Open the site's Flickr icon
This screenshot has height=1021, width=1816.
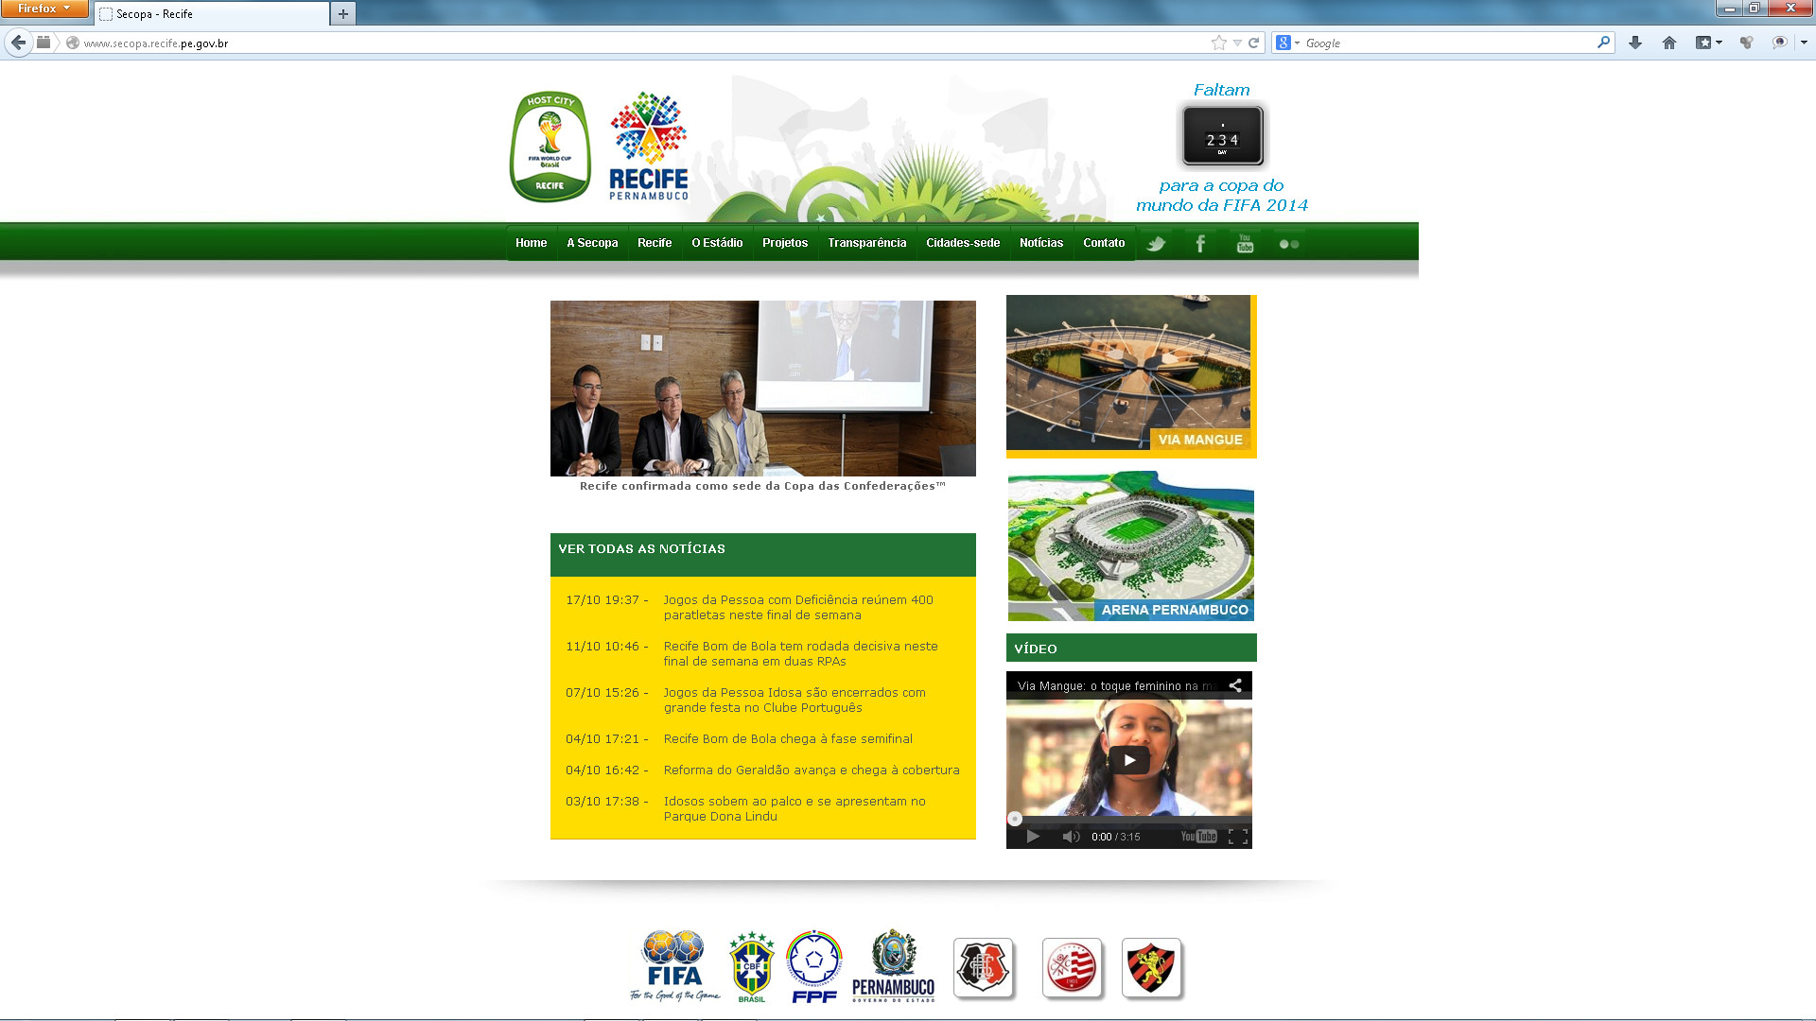tap(1289, 244)
